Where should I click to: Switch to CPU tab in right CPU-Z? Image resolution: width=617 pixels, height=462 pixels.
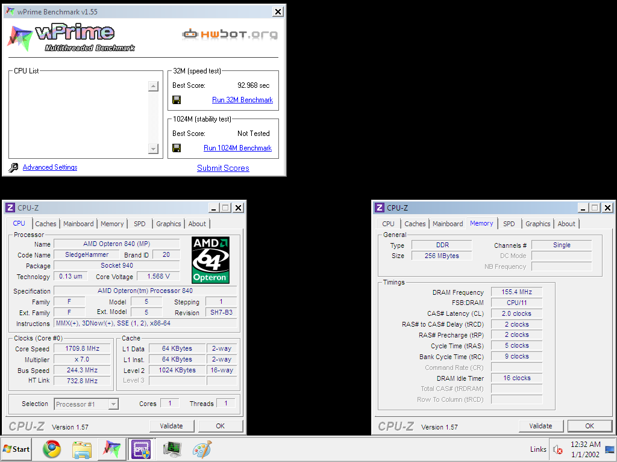pyautogui.click(x=389, y=224)
